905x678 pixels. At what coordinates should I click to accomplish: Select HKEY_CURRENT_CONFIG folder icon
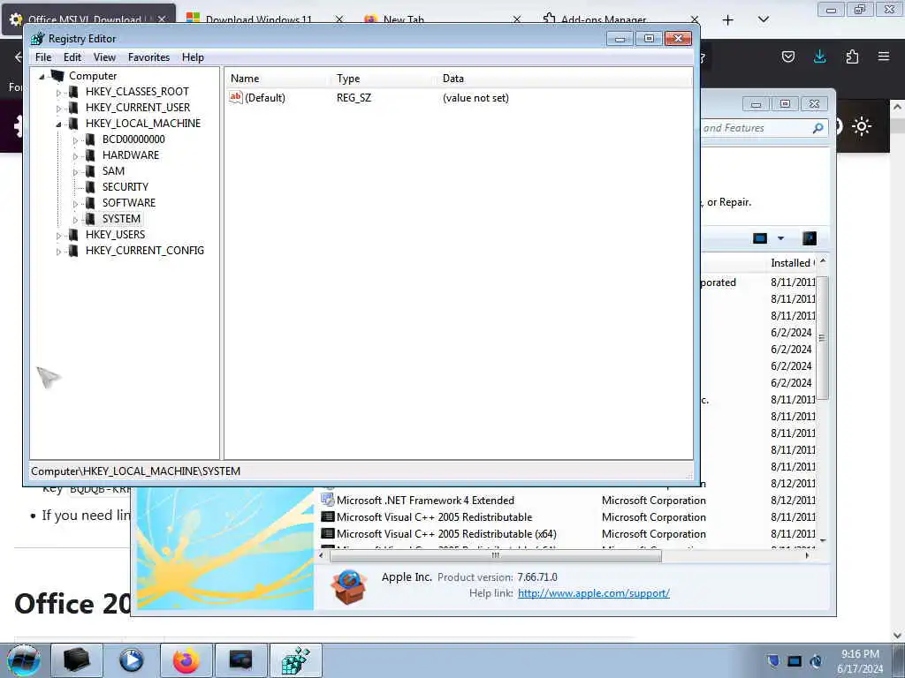(73, 251)
